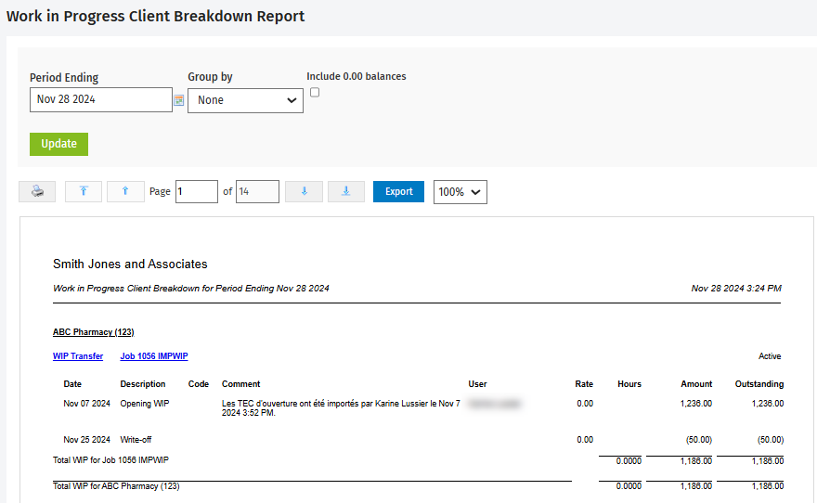Select the 1,236.00 Amount value
The height and width of the screenshot is (503, 817).
[696, 404]
